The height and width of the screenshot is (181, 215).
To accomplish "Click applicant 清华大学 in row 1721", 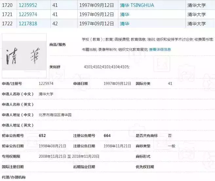I will (197, 14).
